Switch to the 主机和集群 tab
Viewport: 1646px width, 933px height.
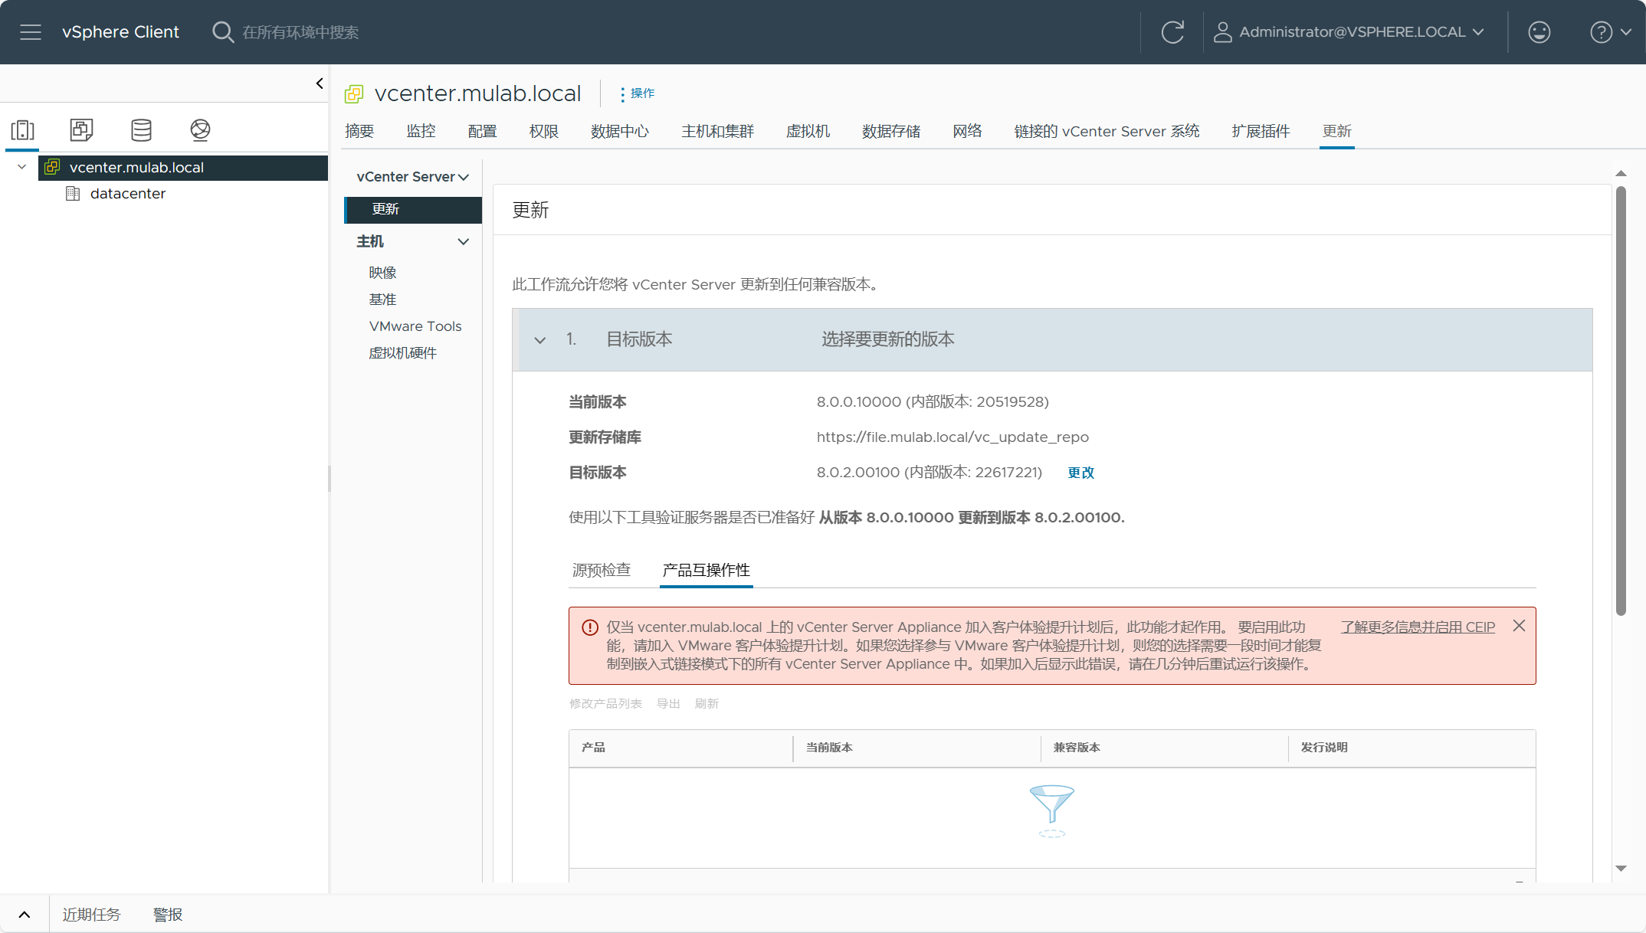718,131
